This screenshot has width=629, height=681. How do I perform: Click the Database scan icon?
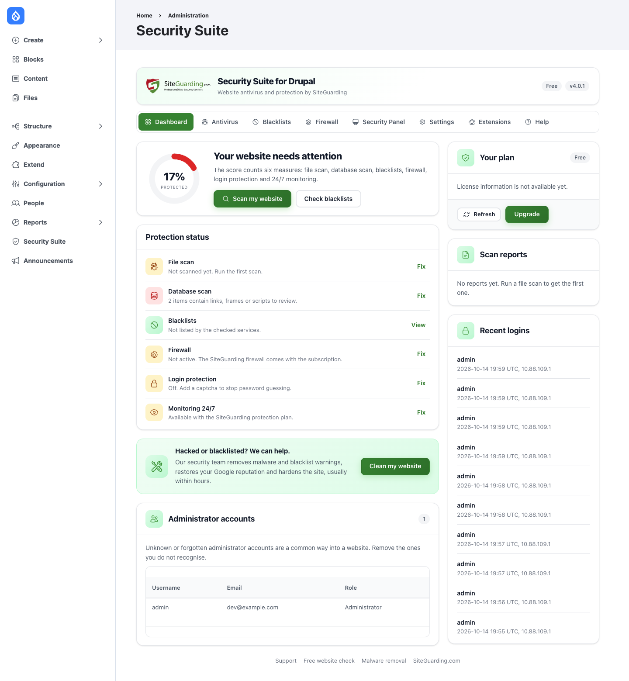pos(154,296)
